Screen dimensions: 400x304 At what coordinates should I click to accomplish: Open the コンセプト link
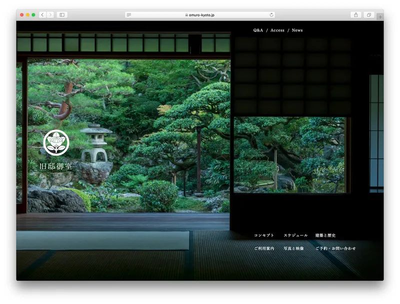[264, 235]
